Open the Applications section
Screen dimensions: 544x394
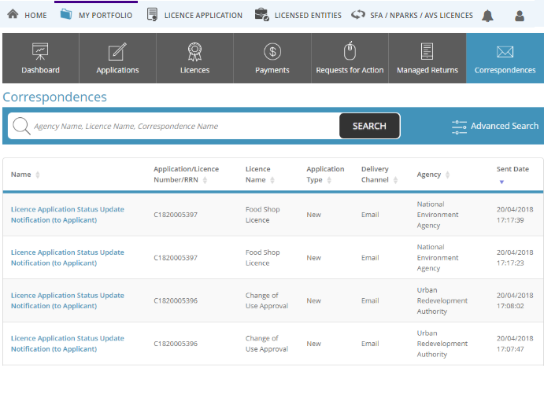coord(117,59)
